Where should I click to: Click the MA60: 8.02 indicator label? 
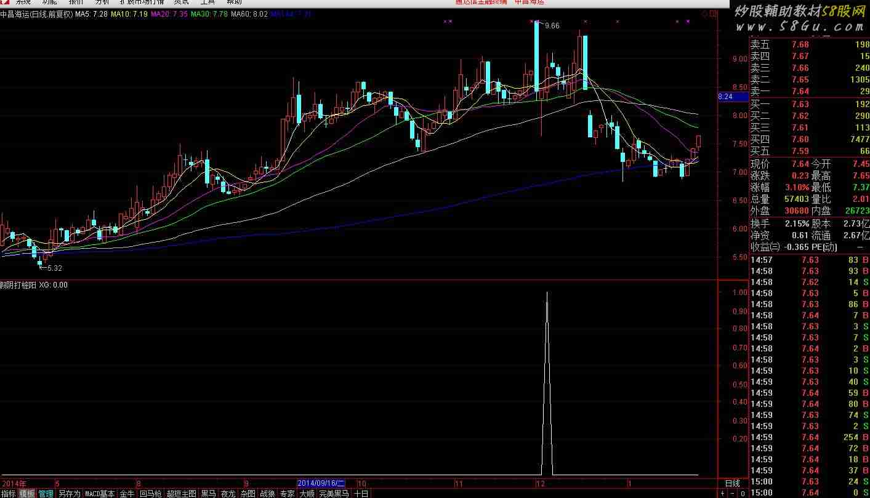click(249, 14)
